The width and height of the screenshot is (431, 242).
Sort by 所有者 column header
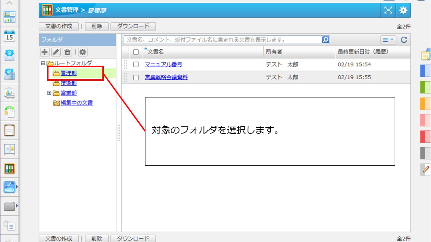click(x=274, y=52)
